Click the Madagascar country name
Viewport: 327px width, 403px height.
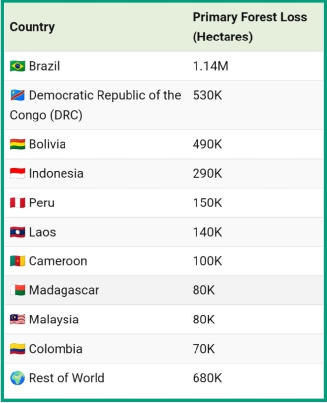[64, 290]
